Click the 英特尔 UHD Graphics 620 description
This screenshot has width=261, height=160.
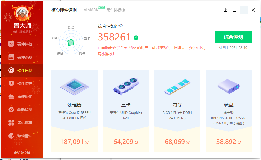[x=126, y=115]
